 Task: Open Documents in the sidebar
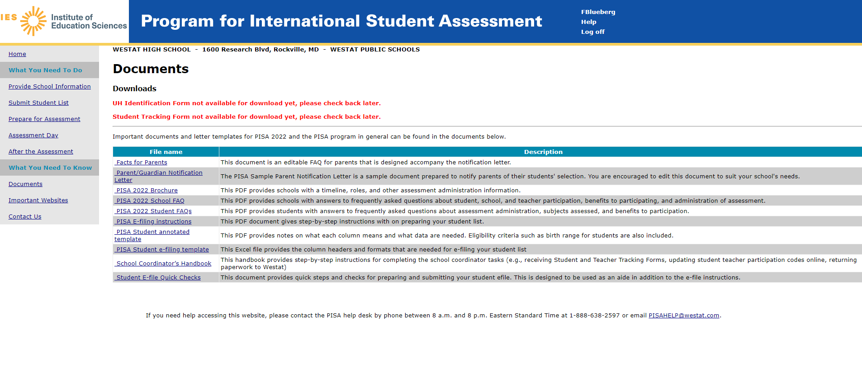tap(25, 184)
